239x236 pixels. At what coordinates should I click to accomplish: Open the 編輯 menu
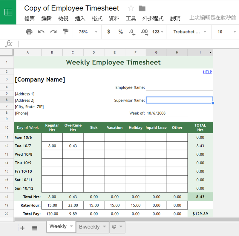pos(47,18)
